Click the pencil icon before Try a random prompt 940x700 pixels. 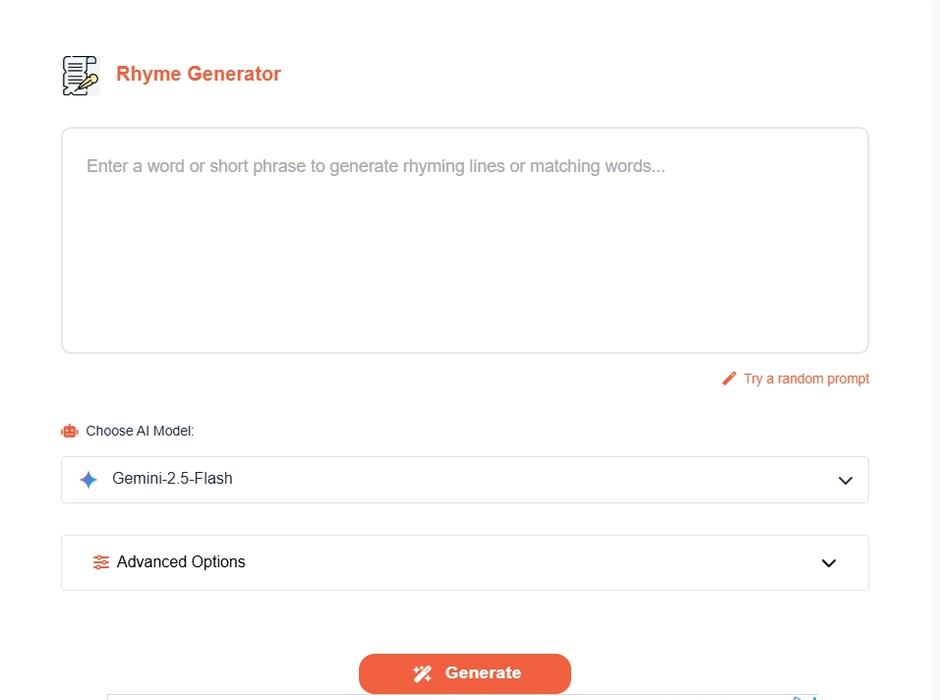[x=729, y=378]
